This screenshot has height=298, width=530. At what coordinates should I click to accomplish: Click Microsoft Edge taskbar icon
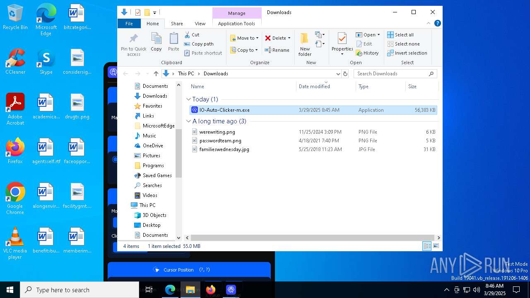170,290
